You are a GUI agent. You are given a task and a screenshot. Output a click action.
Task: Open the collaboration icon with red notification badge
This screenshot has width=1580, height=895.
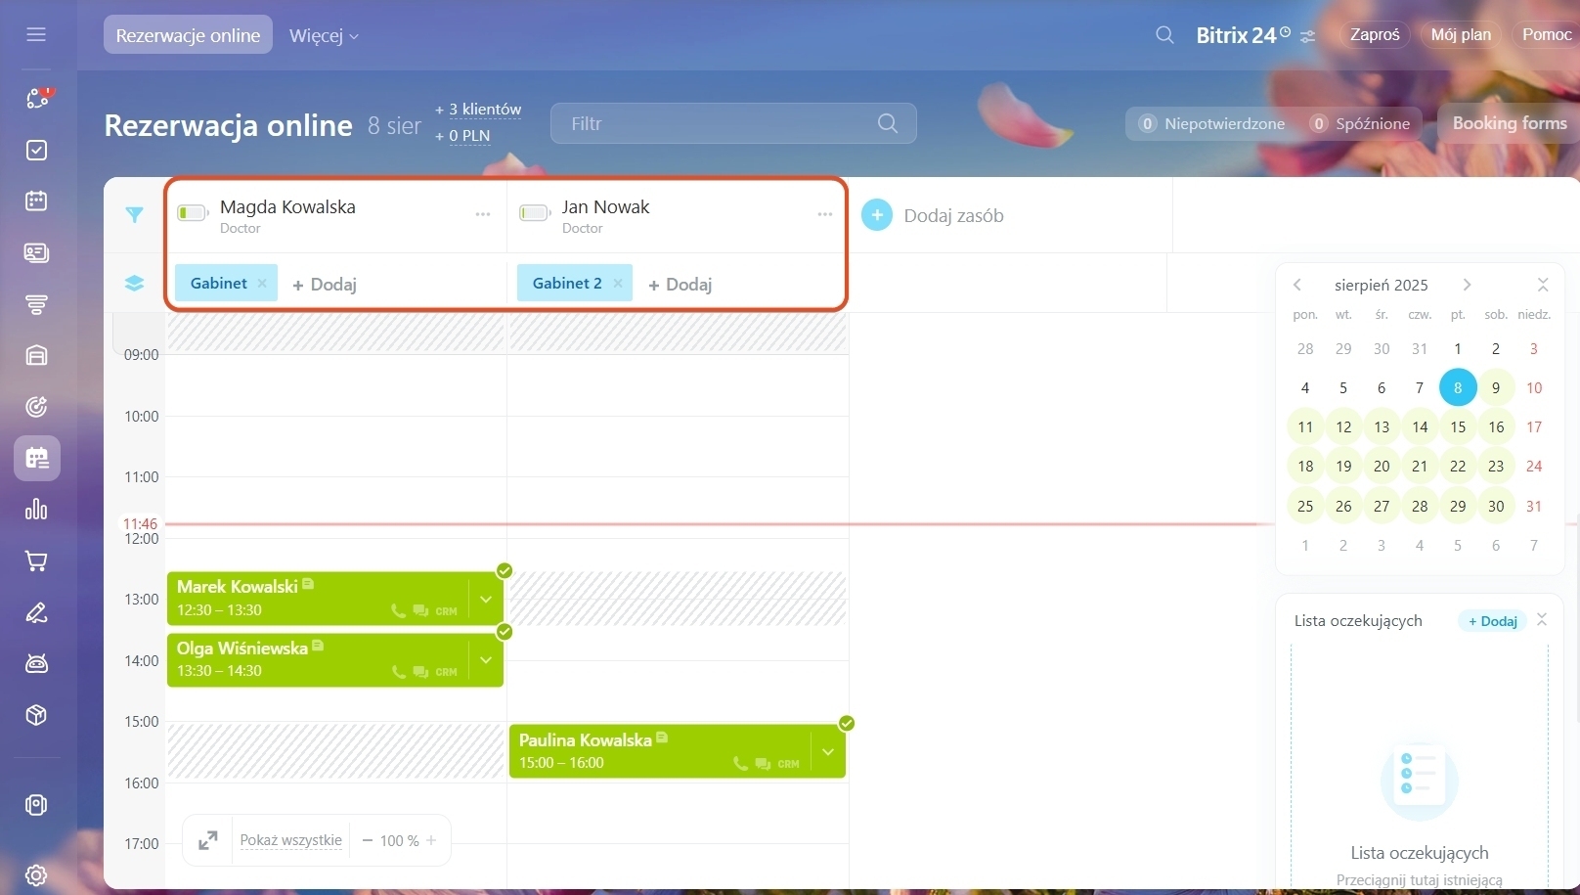coord(37,98)
